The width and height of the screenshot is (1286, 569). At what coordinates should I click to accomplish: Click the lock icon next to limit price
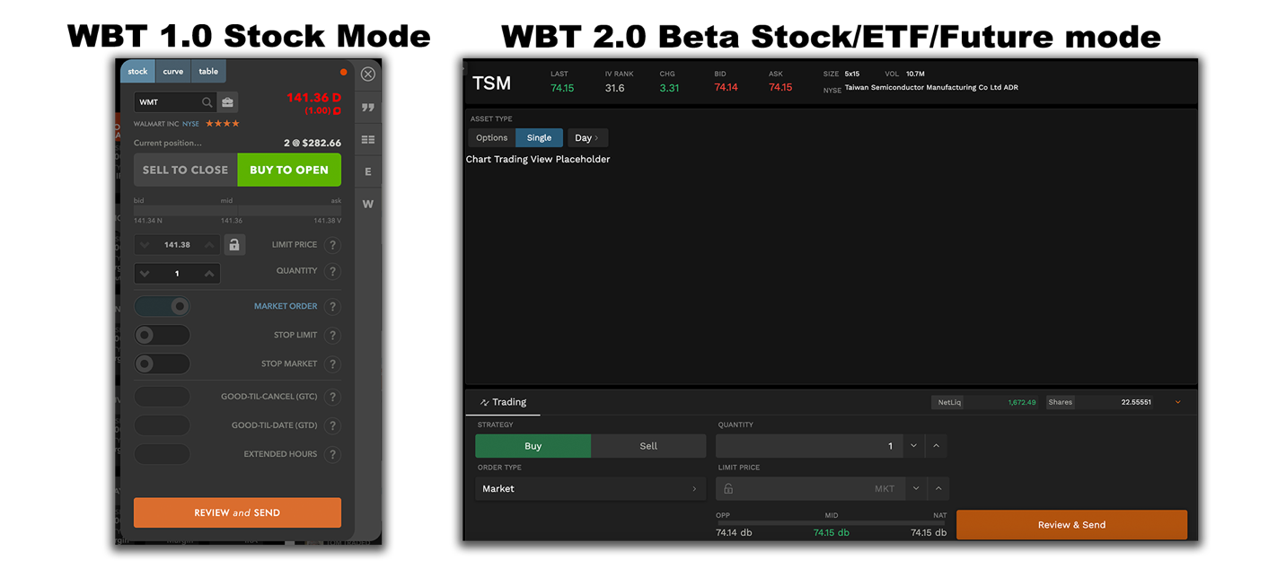[234, 244]
